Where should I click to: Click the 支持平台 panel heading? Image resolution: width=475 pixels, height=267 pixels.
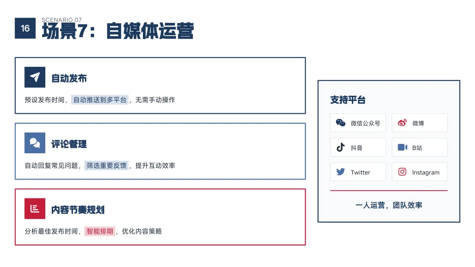click(x=348, y=100)
